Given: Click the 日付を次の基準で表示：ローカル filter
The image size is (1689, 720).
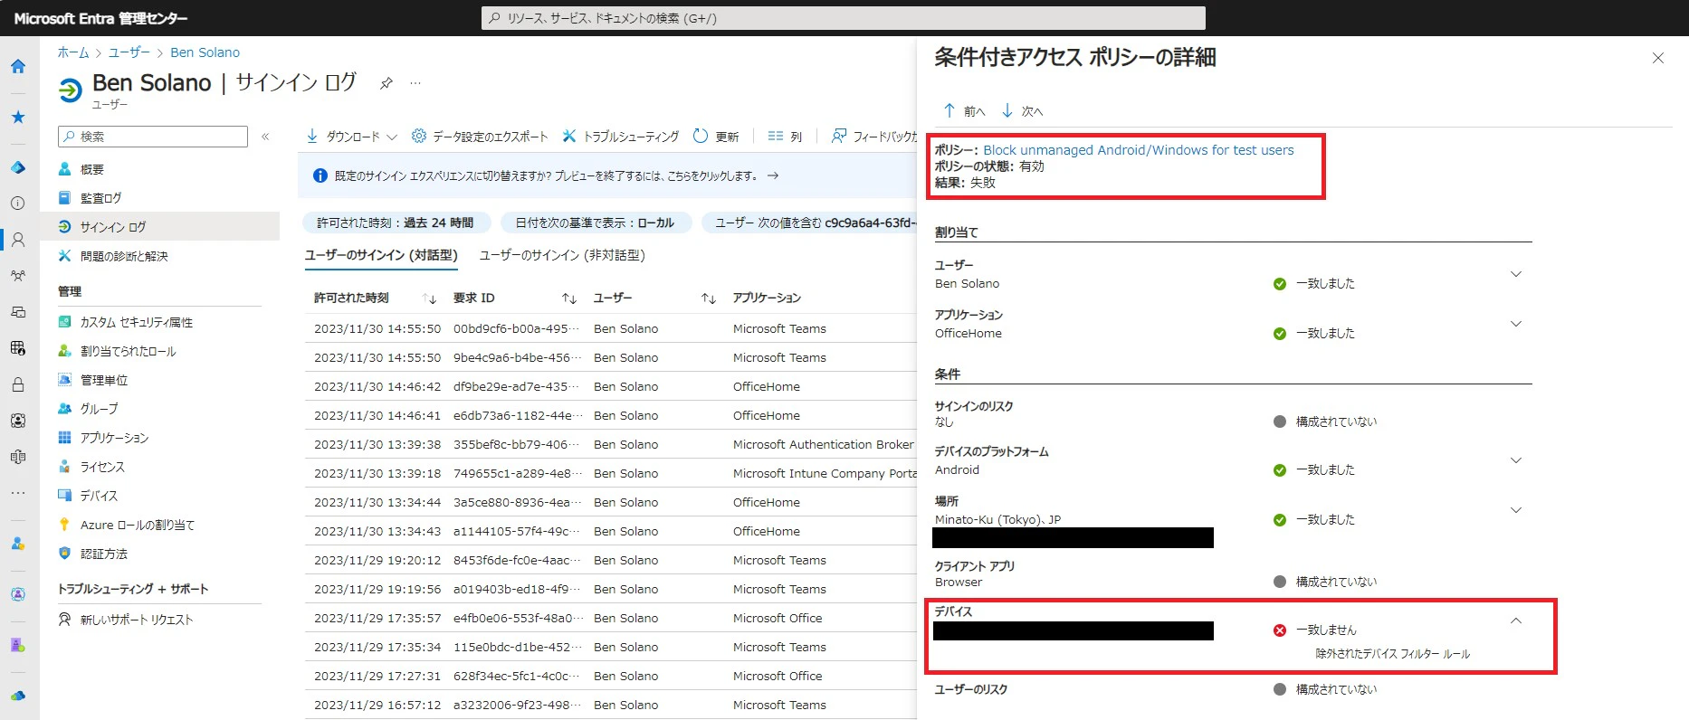Looking at the screenshot, I should tap(595, 223).
